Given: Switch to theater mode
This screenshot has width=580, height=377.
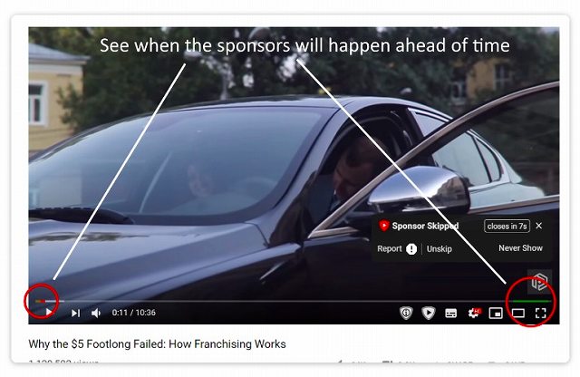Looking at the screenshot, I should tap(517, 314).
